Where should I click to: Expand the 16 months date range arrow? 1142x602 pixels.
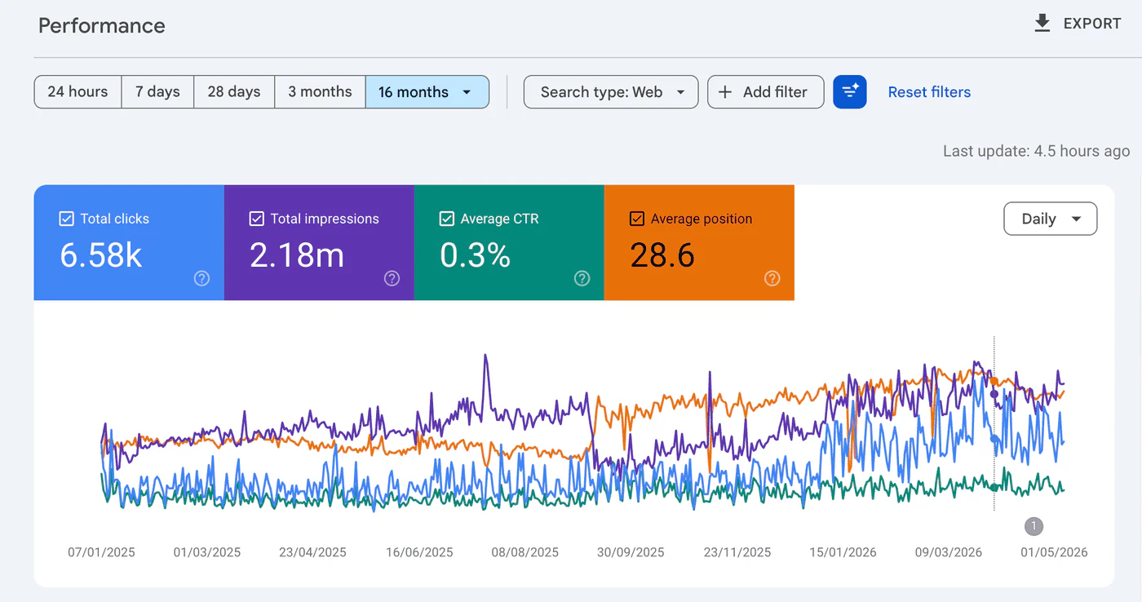point(467,92)
